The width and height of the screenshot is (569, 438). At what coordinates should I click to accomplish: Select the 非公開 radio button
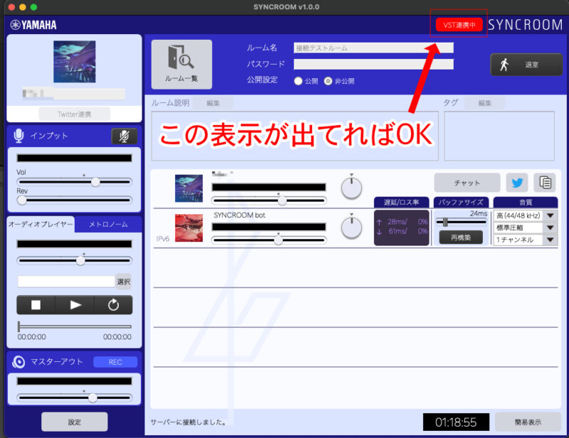pyautogui.click(x=328, y=81)
